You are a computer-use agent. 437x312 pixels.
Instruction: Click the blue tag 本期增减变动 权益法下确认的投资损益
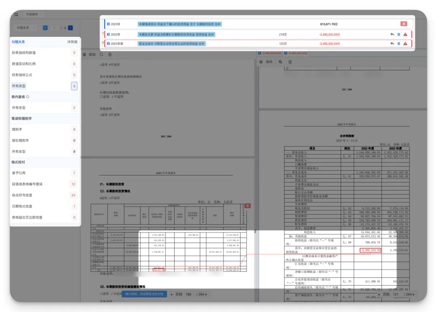180,24
